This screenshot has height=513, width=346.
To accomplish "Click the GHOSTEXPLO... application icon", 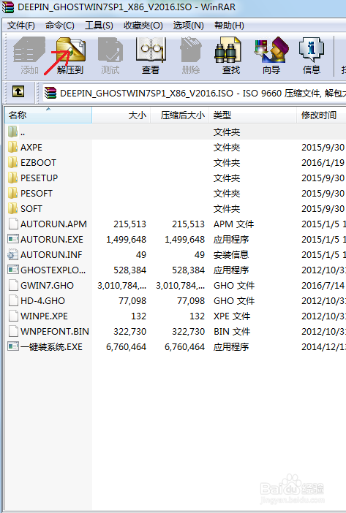I will 13,270.
